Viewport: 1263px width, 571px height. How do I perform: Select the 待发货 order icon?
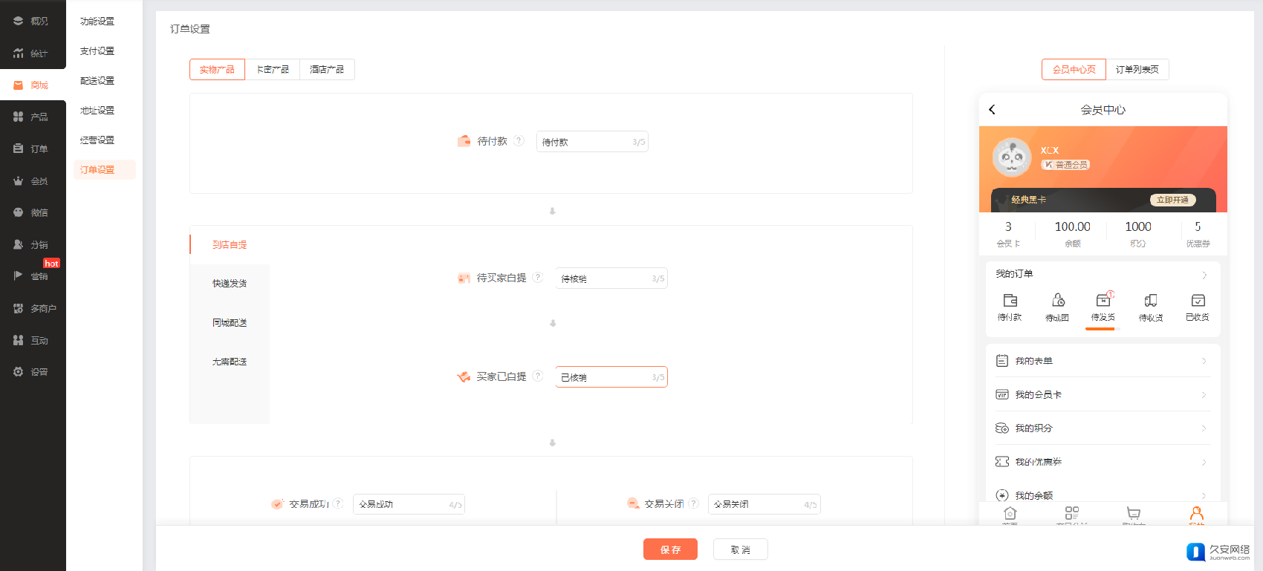point(1103,301)
